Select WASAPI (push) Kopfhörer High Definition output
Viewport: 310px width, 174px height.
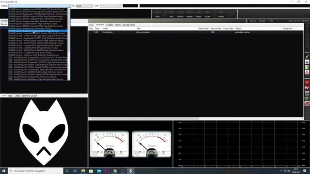pyautogui.click(x=38, y=31)
